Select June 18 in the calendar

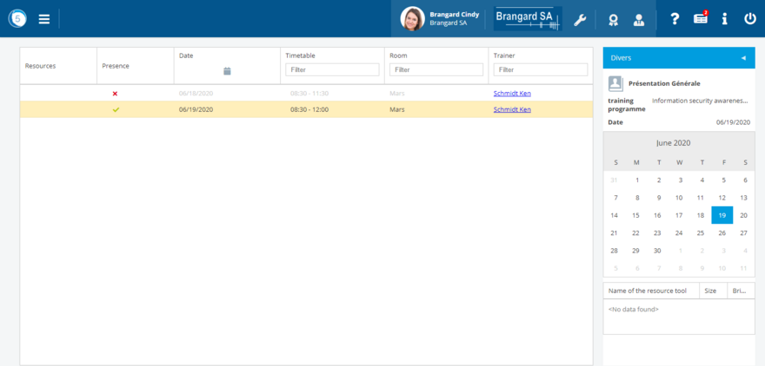[701, 215]
